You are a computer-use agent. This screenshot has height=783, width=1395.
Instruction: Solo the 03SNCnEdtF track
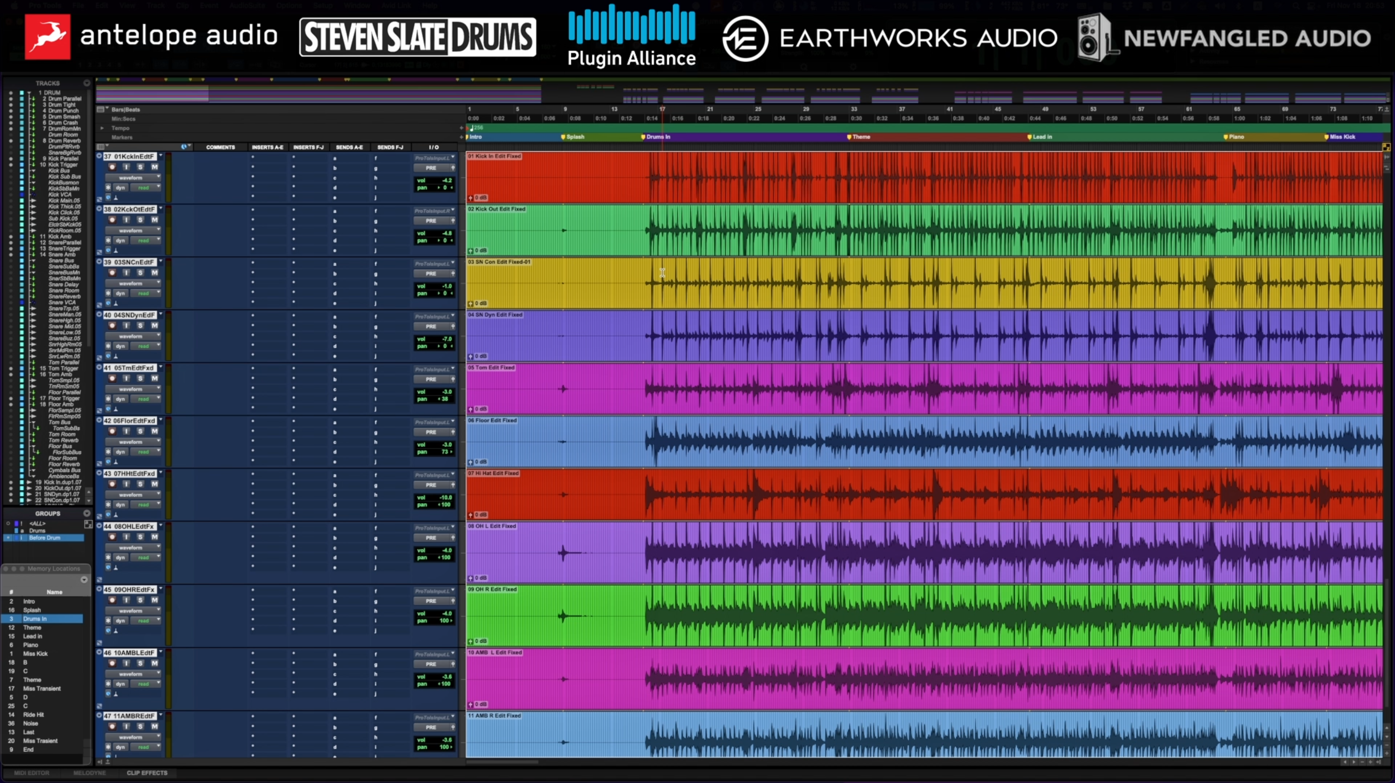[140, 273]
